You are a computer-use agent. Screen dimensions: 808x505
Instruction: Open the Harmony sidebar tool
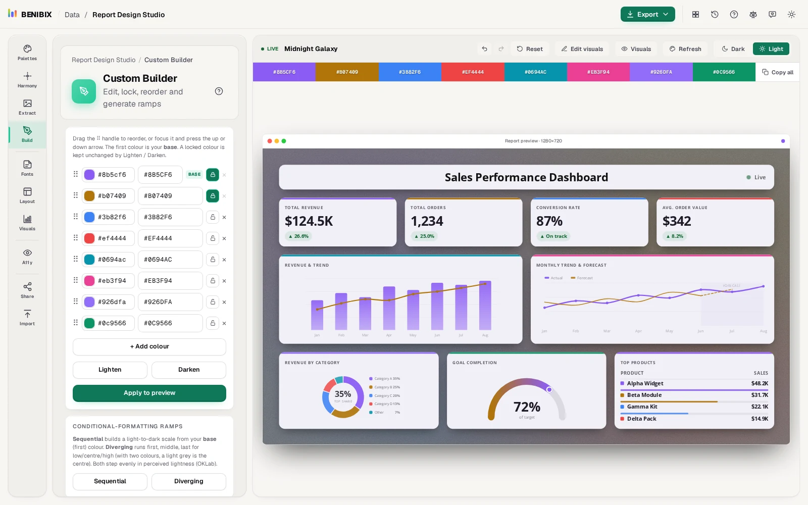(x=27, y=80)
